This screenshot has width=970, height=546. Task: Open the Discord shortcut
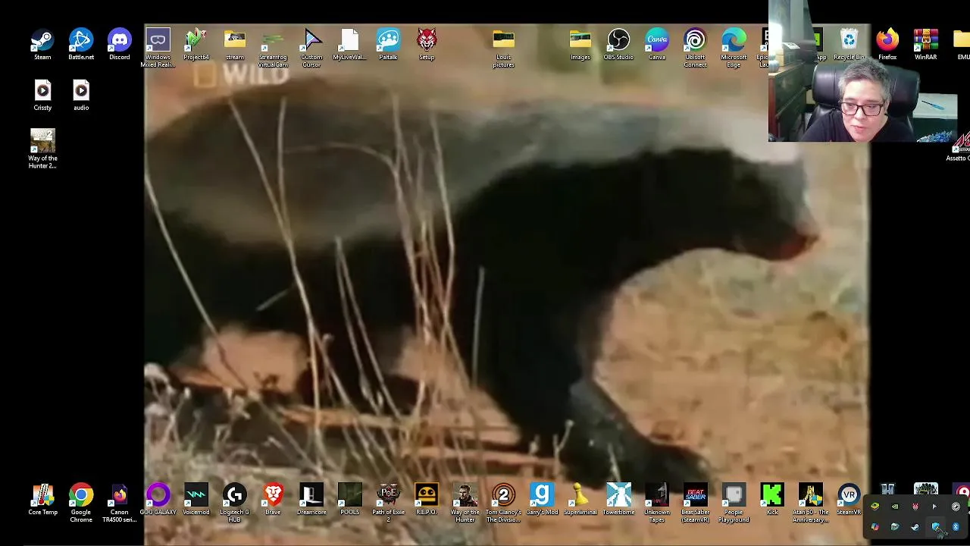click(119, 44)
